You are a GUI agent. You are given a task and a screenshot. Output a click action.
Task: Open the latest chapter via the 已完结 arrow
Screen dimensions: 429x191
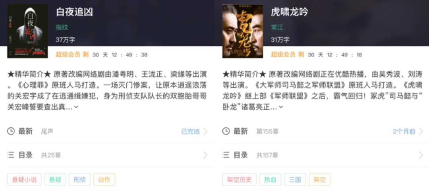tap(205, 131)
